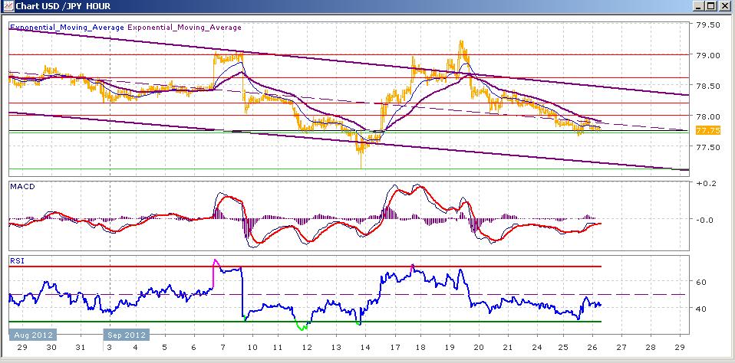Viewport: 735px width, 363px height.
Task: Click date label 12 on time axis
Action: click(307, 348)
